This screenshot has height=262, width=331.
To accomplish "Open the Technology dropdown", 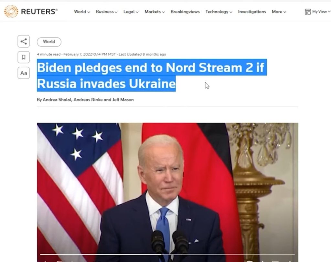I will tap(219, 12).
